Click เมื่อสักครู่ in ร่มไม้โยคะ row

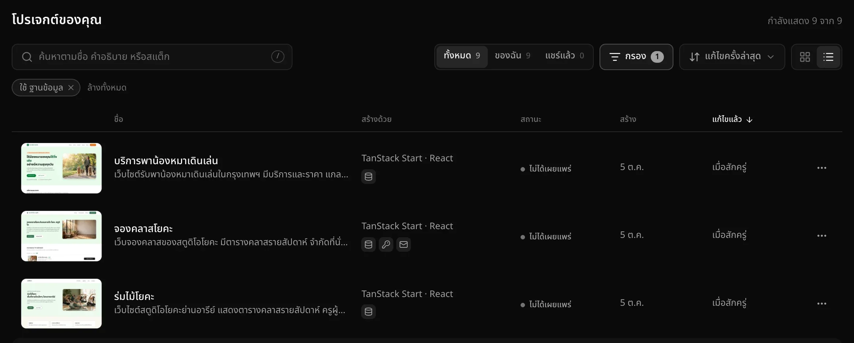click(x=729, y=303)
